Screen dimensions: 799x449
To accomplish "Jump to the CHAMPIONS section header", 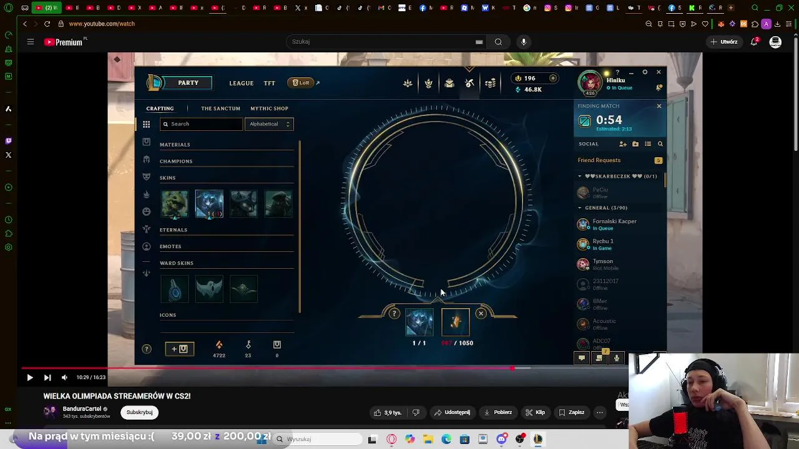I will 176,162.
